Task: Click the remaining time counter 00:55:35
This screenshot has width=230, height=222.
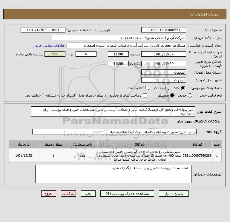Action: click(55, 54)
